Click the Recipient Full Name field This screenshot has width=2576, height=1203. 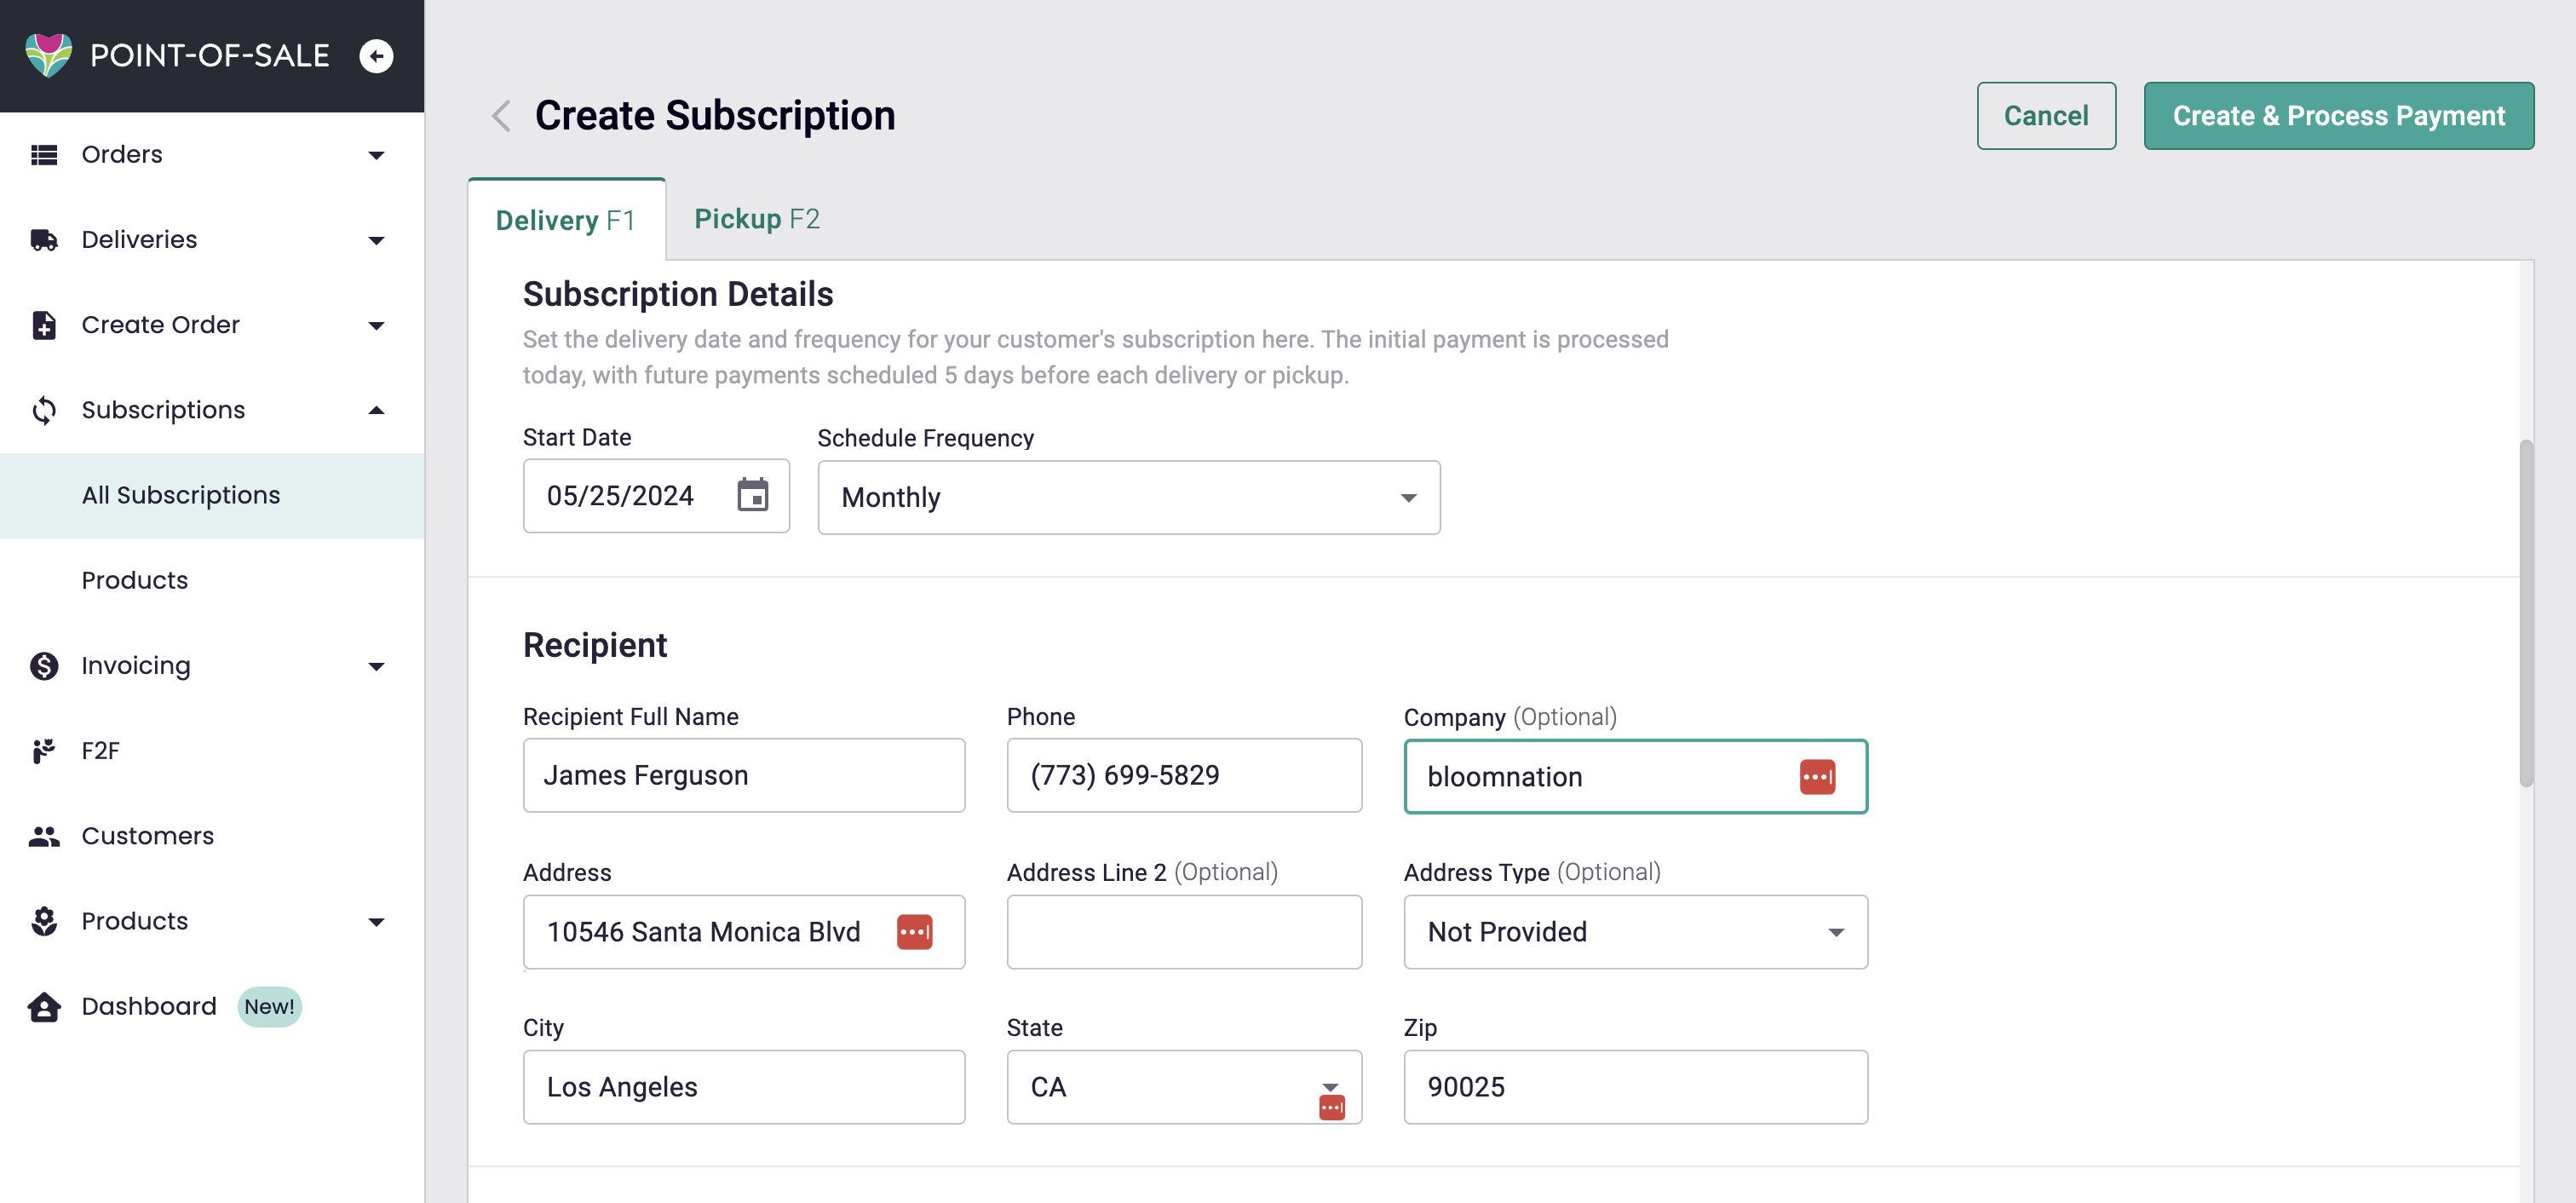(744, 776)
